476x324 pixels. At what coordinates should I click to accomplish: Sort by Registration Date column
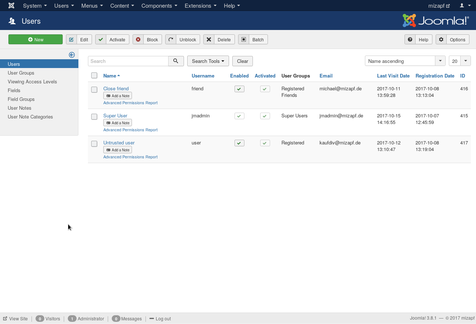pos(435,76)
